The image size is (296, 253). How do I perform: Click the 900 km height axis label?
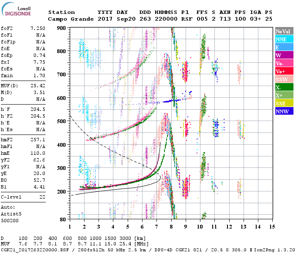tap(61, 28)
